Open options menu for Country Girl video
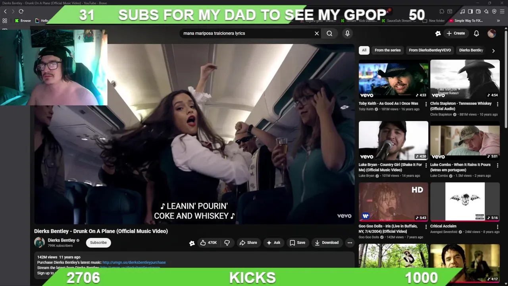The width and height of the screenshot is (508, 286). click(x=426, y=165)
